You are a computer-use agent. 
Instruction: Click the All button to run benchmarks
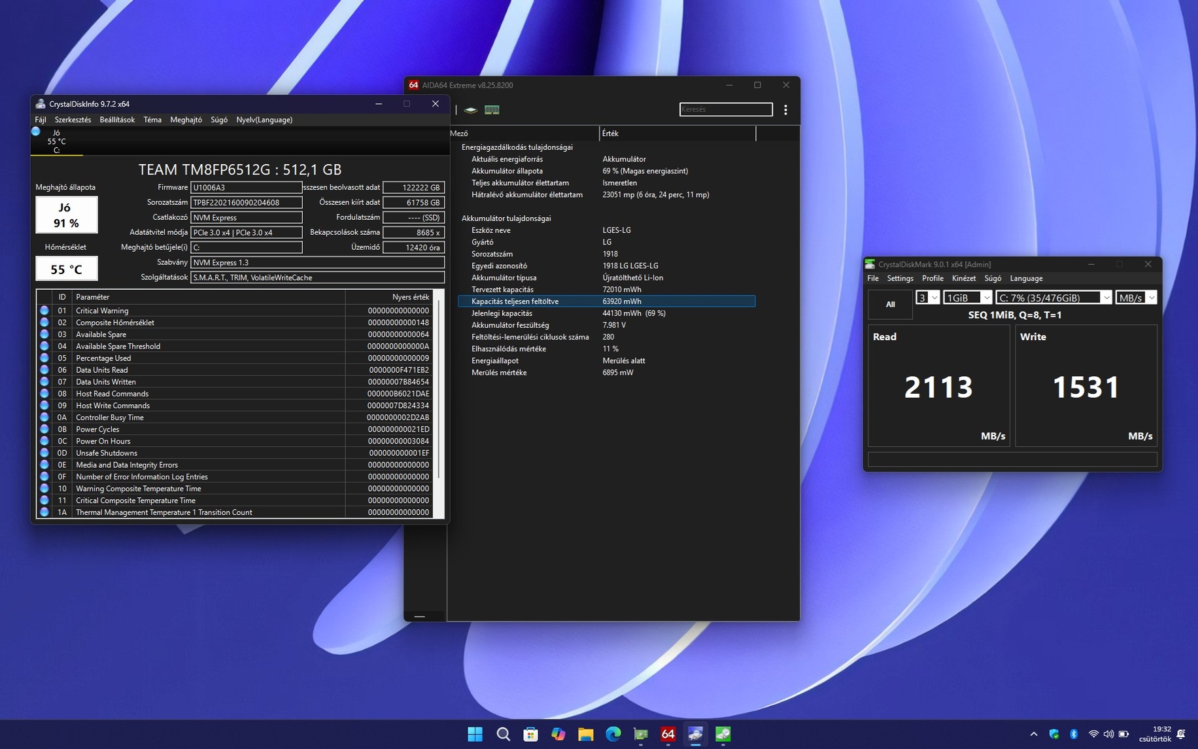[x=890, y=304]
